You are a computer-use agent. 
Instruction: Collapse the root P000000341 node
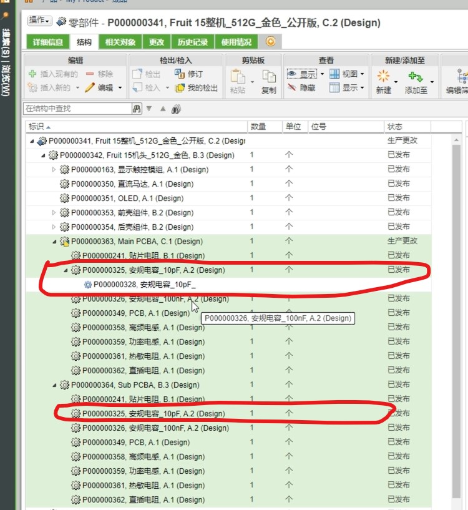[32, 141]
